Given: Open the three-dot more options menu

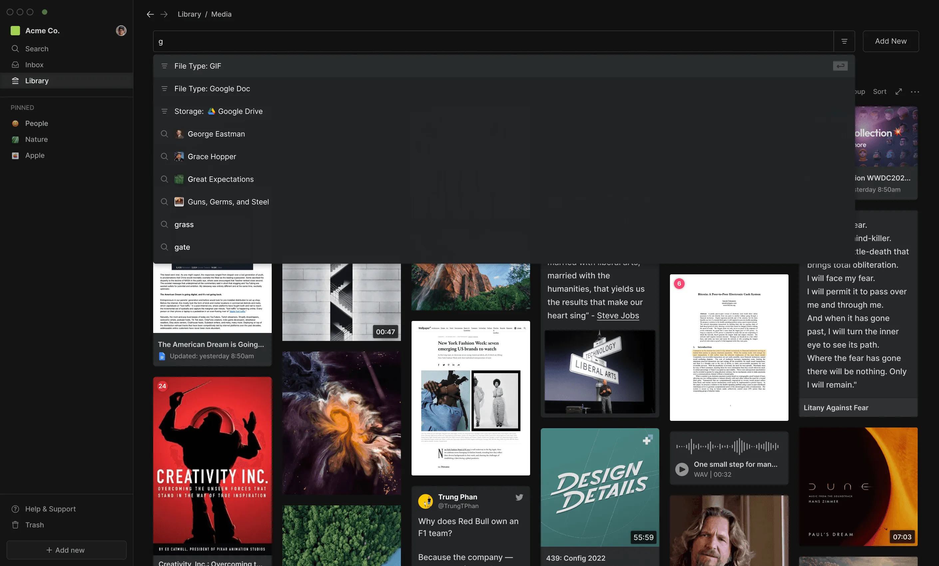Looking at the screenshot, I should click(915, 92).
